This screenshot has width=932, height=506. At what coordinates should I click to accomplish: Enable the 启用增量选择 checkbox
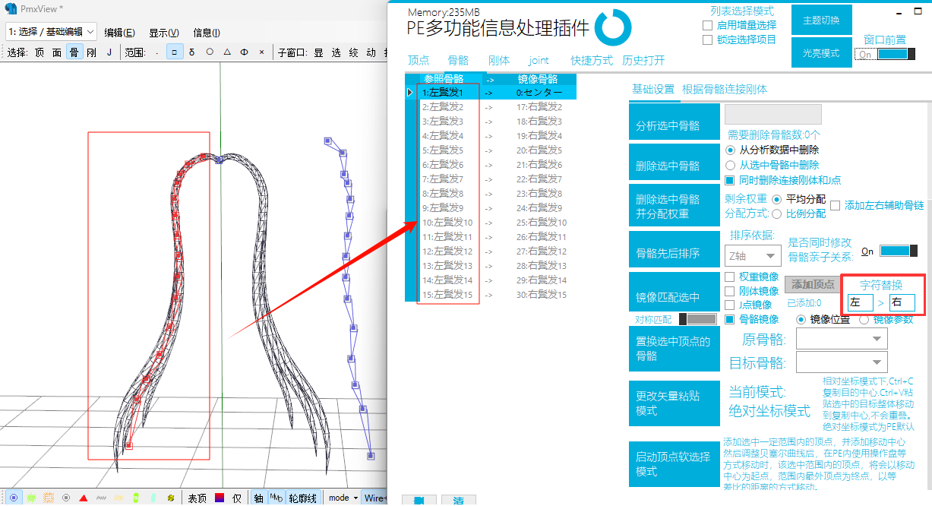click(x=707, y=26)
